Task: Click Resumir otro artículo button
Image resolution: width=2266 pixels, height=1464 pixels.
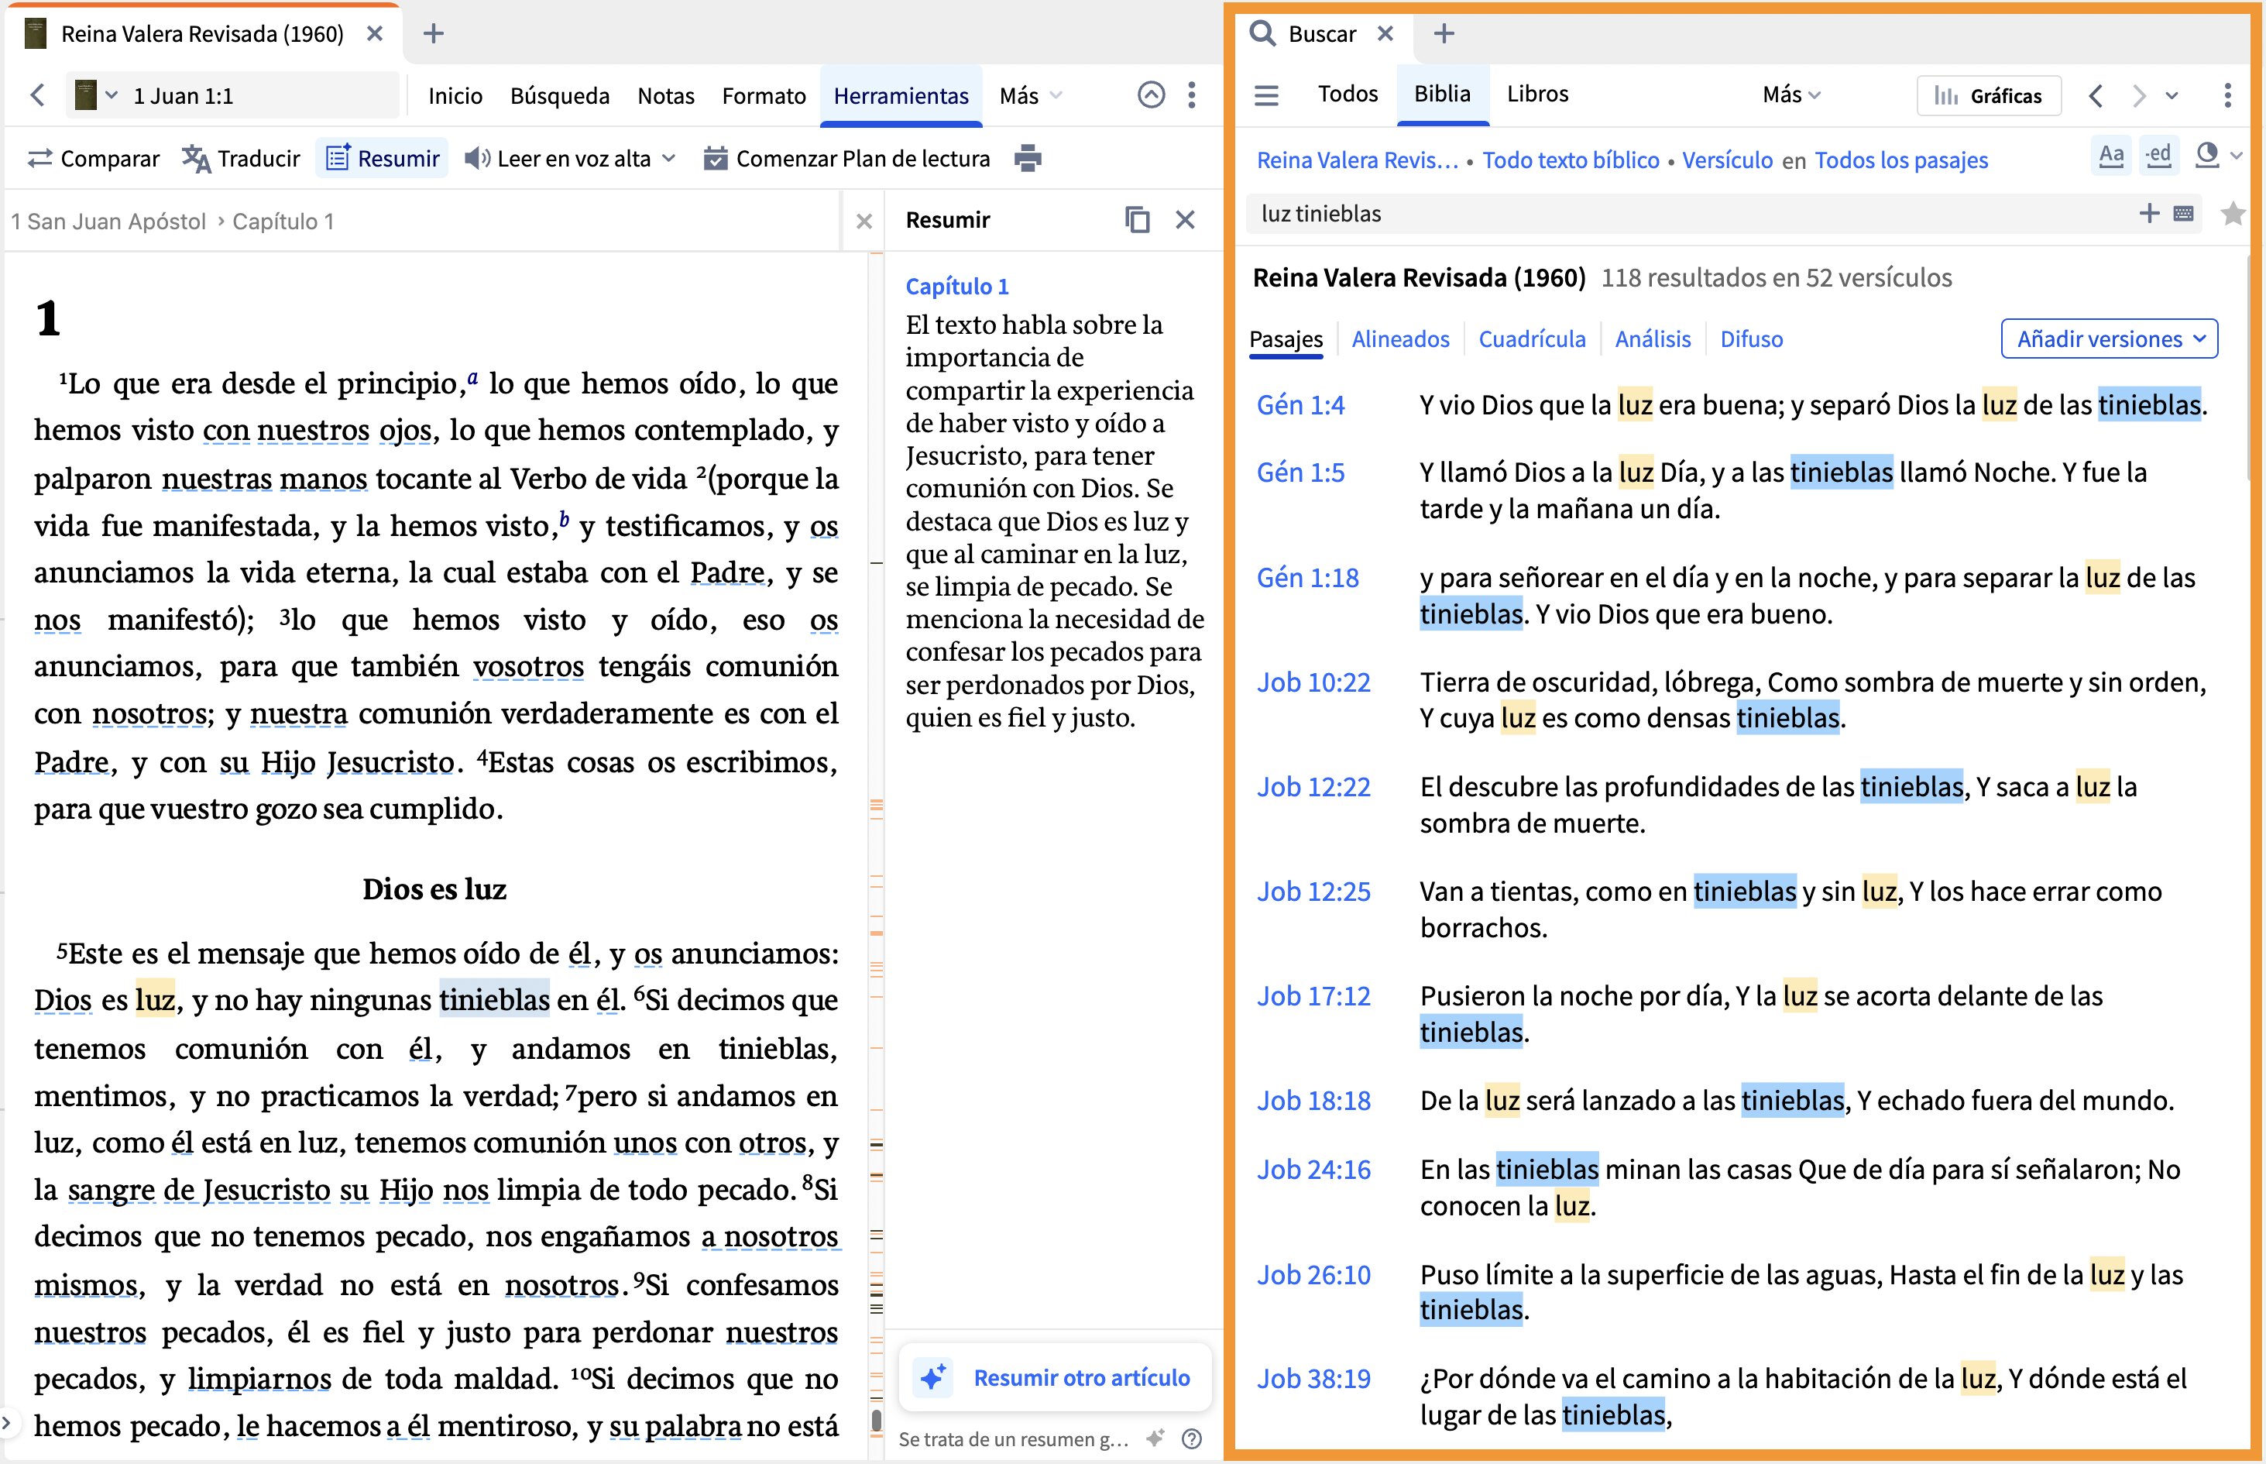Action: (1055, 1376)
